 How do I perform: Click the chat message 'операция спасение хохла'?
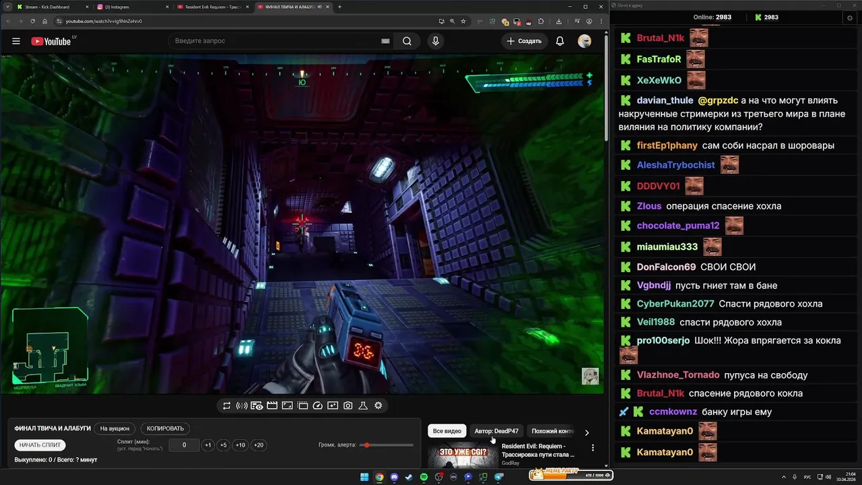tap(724, 206)
